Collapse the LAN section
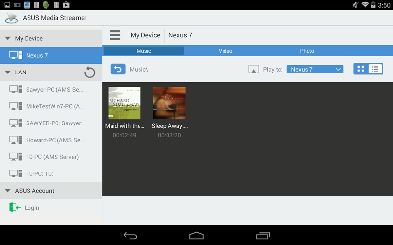Screen dimensions: 393x245 (8, 72)
